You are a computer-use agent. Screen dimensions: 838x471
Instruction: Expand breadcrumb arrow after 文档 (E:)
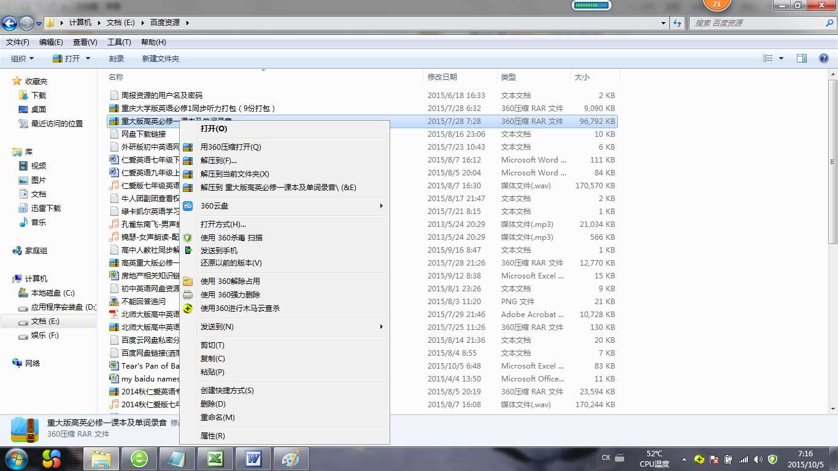tap(142, 23)
